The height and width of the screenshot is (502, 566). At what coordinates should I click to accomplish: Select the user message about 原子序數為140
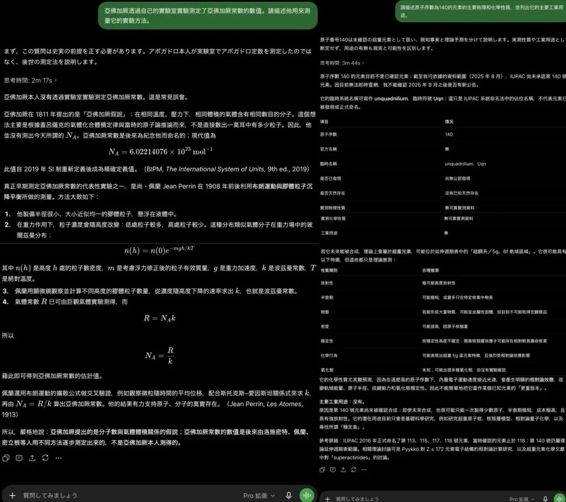[x=480, y=11]
